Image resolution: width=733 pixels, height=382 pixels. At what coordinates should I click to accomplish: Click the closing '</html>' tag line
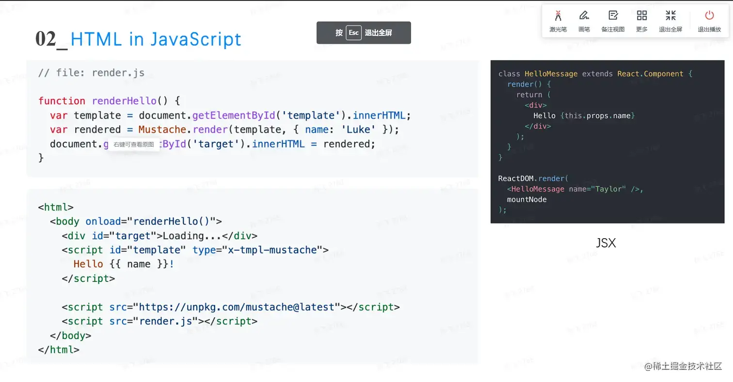(58, 350)
